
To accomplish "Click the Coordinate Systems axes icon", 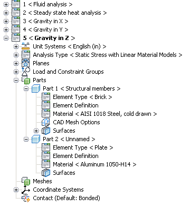I will pyautogui.click(x=26, y=190).
